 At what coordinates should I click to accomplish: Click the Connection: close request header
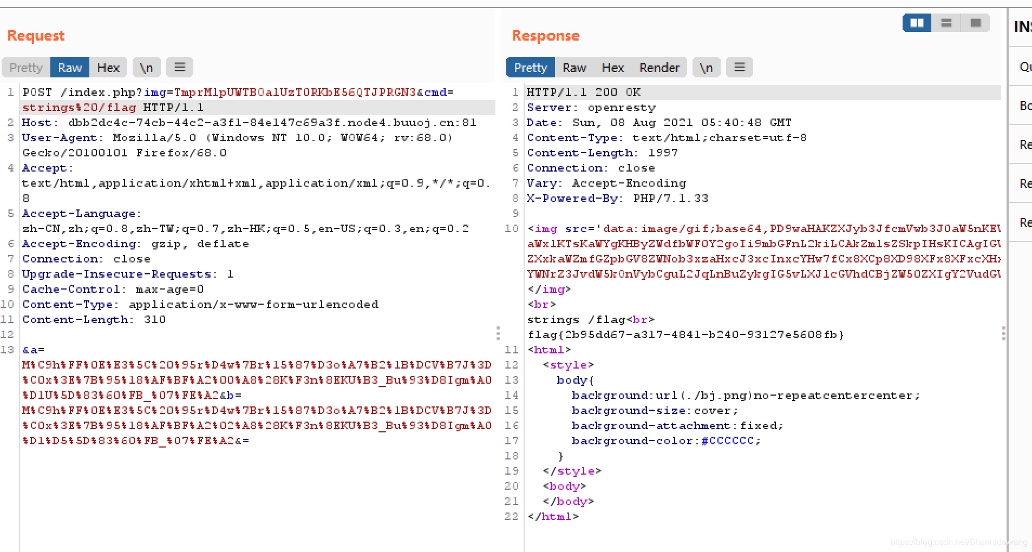86,259
